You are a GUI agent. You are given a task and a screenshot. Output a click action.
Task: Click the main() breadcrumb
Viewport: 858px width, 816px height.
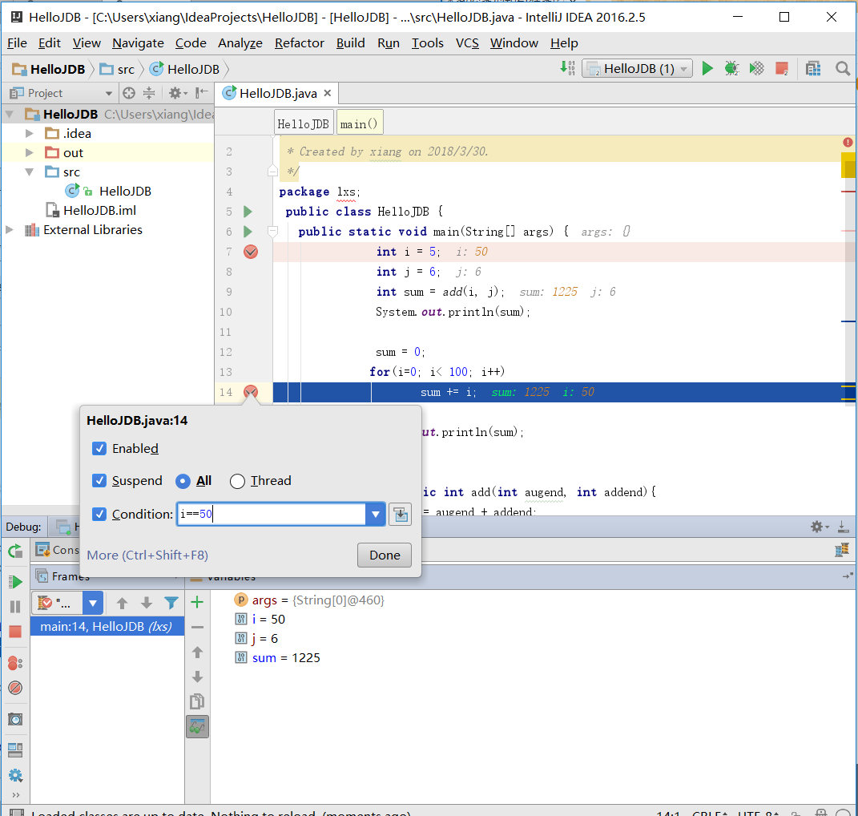click(359, 123)
